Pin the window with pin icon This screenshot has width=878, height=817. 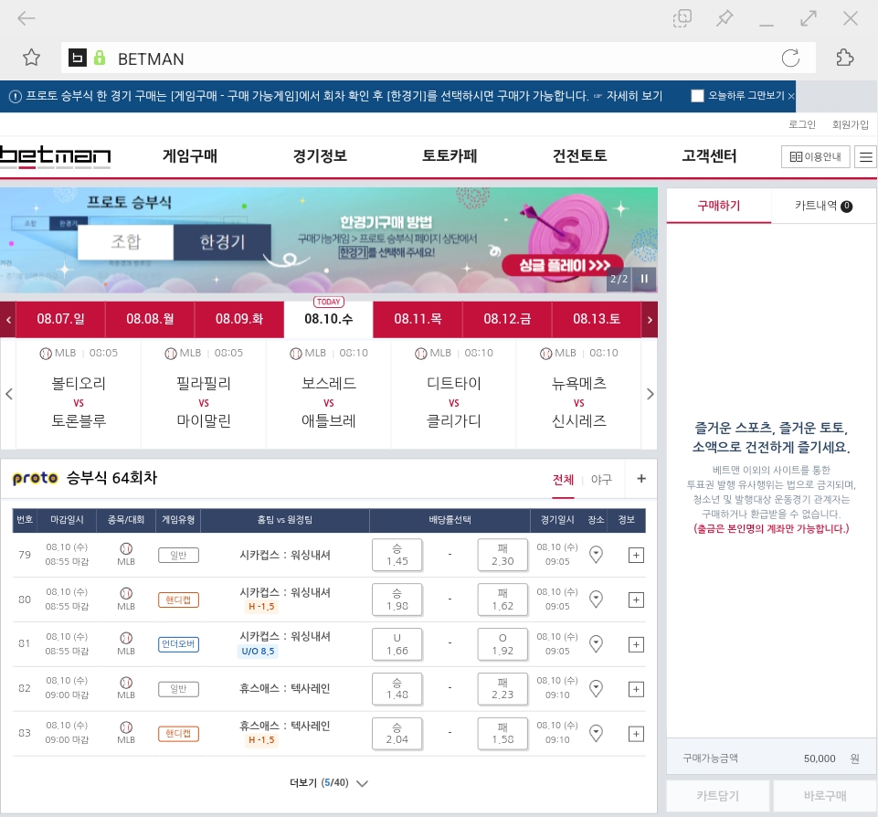coord(725,18)
